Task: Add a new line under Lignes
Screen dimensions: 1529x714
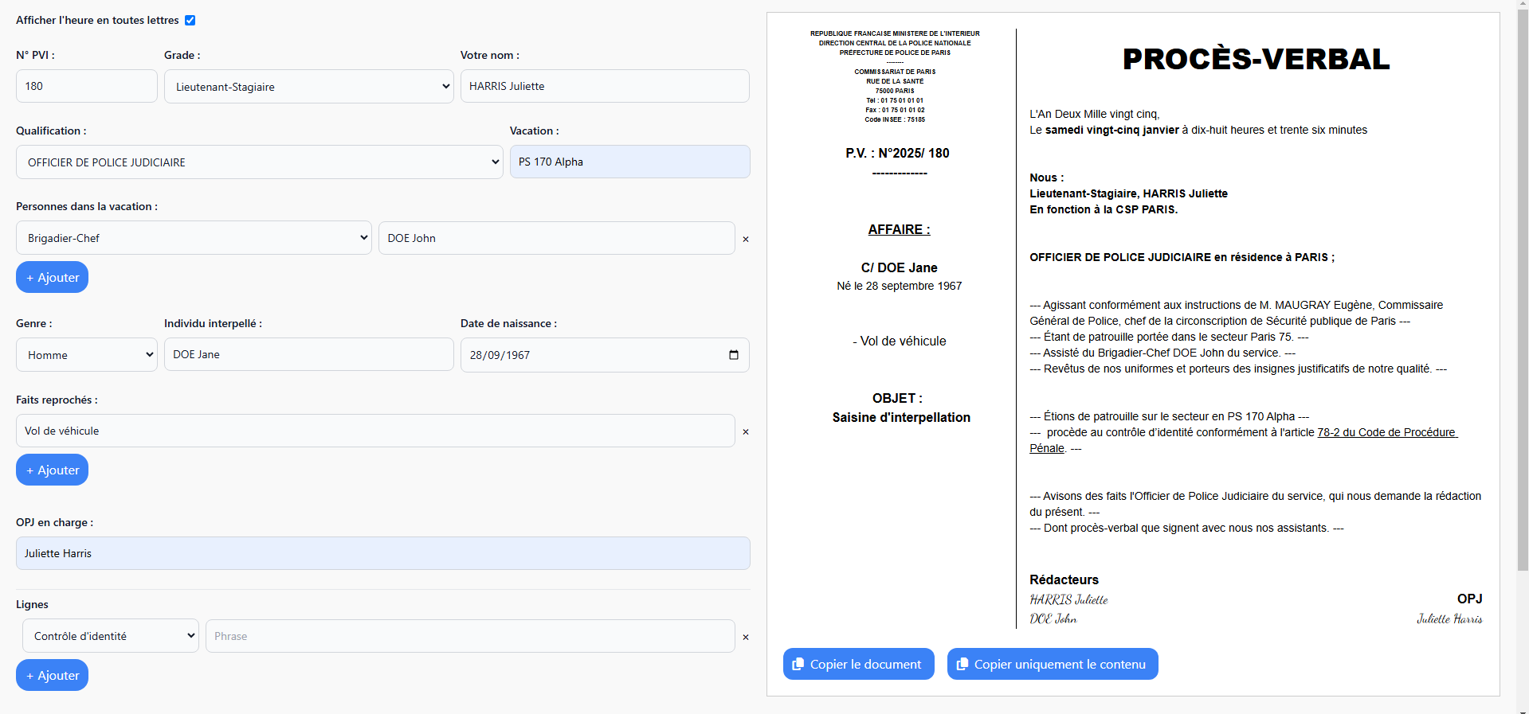Action: (x=52, y=676)
